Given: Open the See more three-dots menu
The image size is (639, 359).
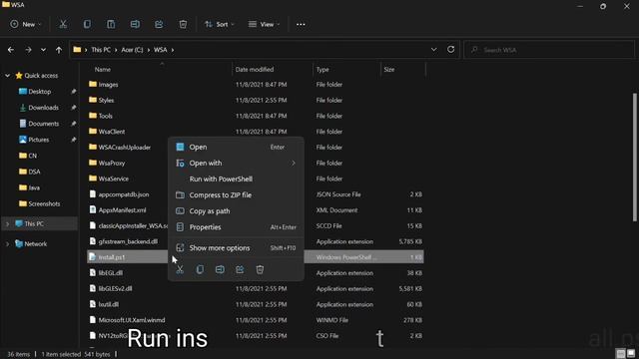Looking at the screenshot, I should click(301, 24).
